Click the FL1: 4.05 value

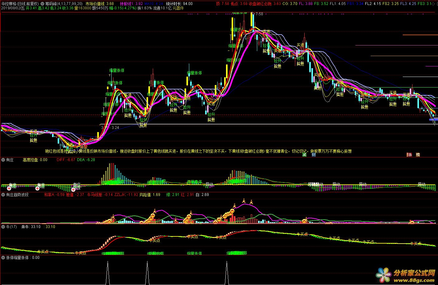[338, 4]
